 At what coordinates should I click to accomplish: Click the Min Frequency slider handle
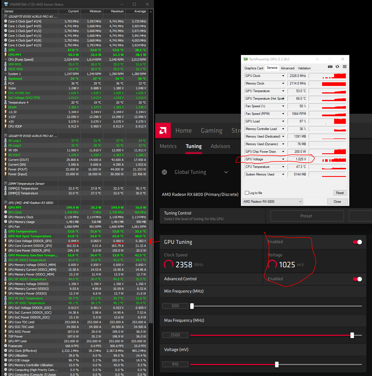[192, 306]
